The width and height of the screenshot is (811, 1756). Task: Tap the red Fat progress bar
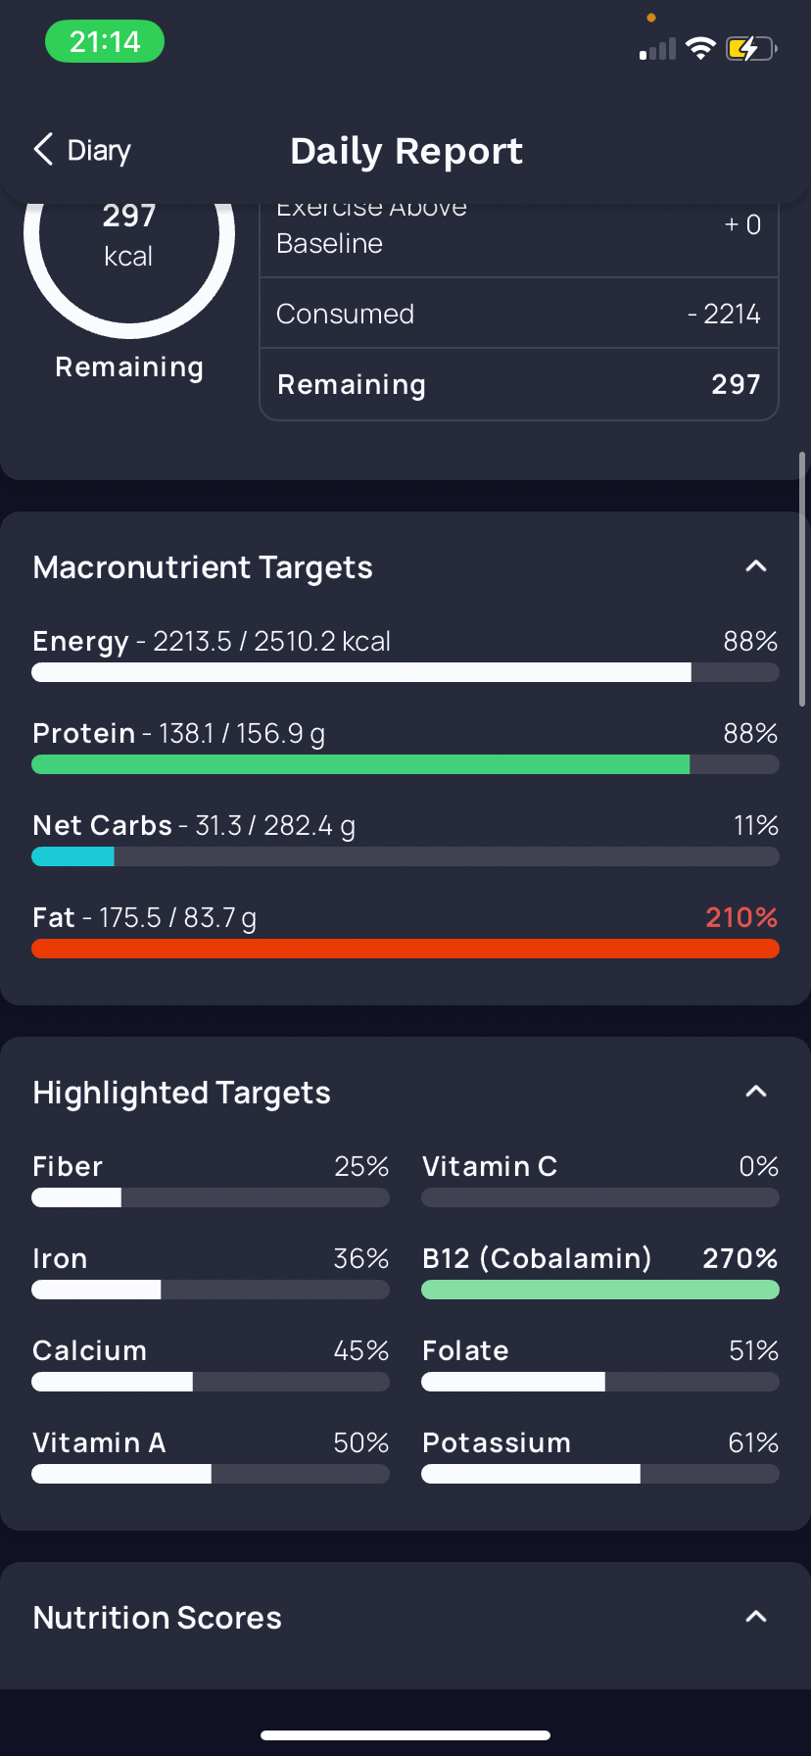(405, 949)
